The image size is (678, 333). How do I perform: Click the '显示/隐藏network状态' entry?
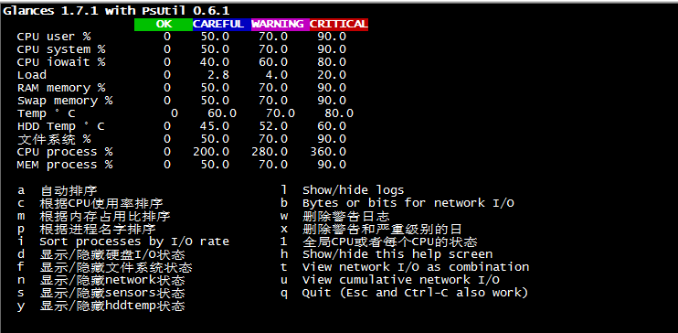click(112, 280)
